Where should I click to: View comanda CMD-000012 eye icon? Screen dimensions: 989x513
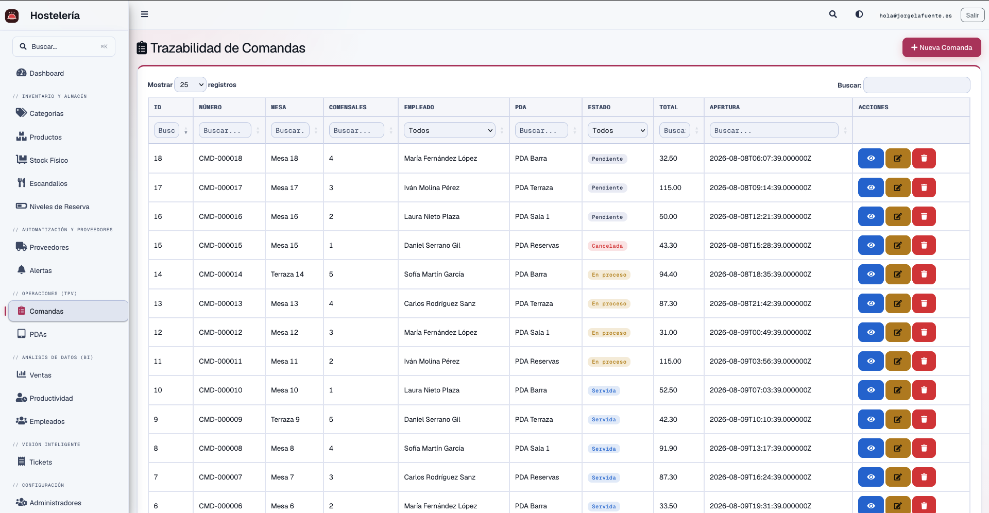tap(871, 332)
